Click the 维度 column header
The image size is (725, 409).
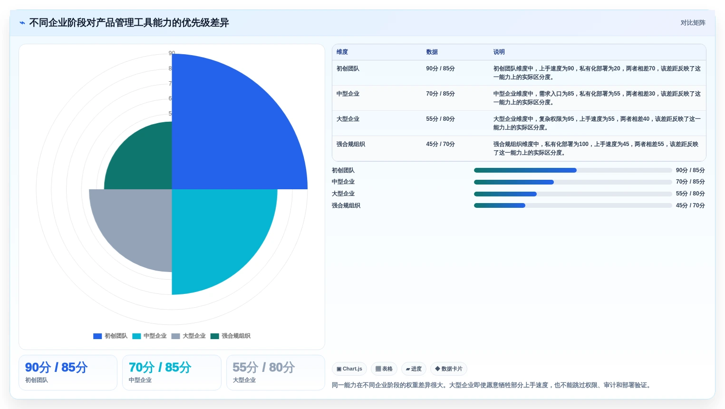tap(342, 52)
